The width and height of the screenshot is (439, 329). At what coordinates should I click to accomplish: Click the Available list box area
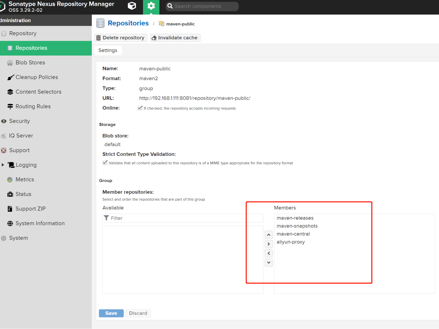183,260
